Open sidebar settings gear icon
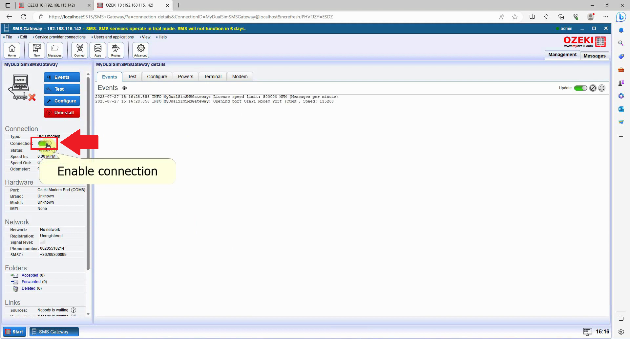This screenshot has width=630, height=339. tap(621, 332)
